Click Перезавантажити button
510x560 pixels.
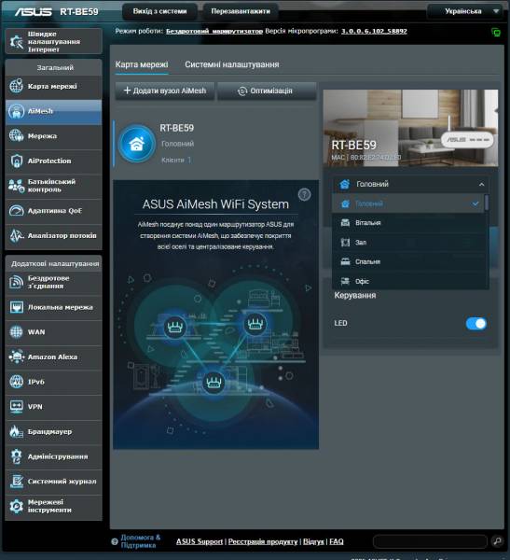click(241, 11)
